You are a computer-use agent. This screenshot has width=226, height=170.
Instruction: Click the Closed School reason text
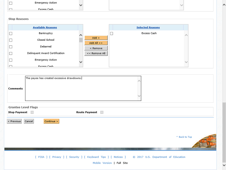click(46, 40)
